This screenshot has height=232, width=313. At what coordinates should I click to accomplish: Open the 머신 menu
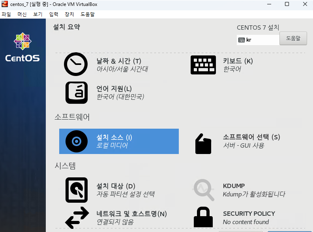(22, 14)
